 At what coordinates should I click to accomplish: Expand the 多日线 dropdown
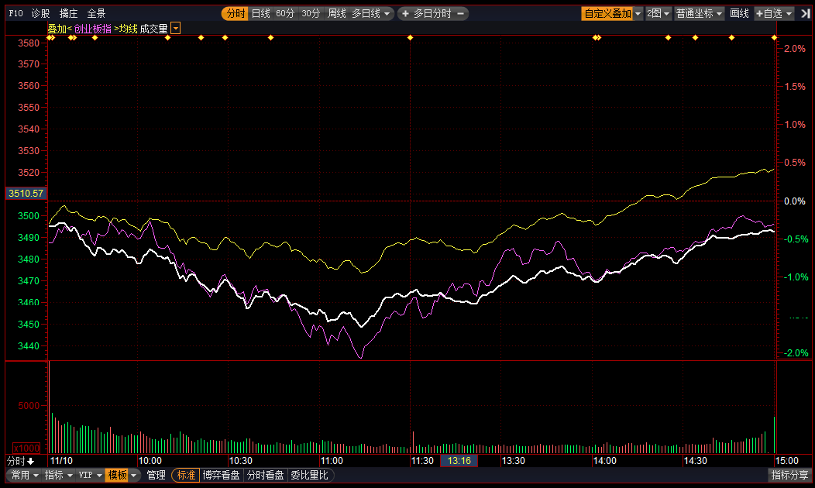pos(372,13)
